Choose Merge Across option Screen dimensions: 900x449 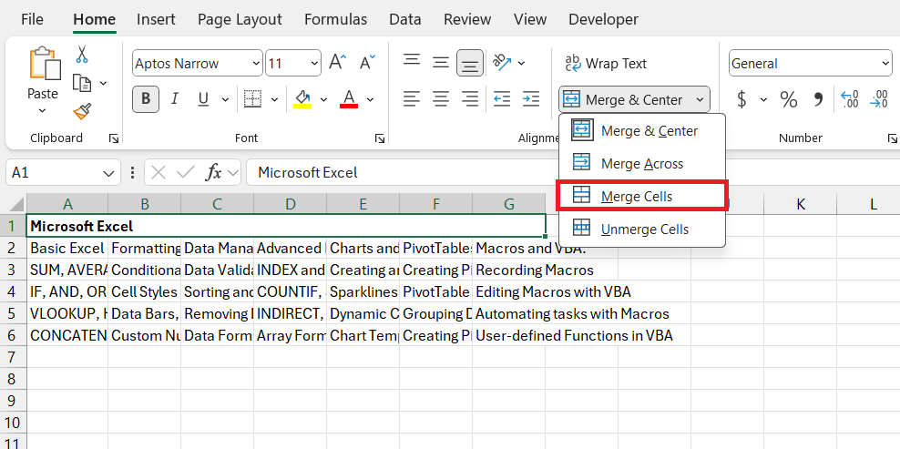point(641,164)
